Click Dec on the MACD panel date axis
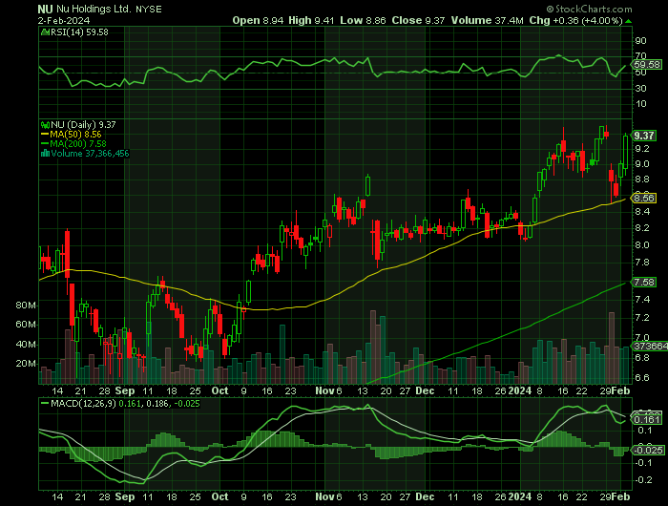 pyautogui.click(x=425, y=497)
